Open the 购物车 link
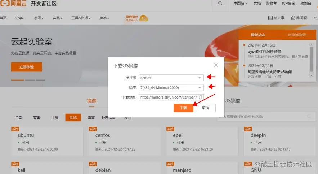 tap(271, 3)
